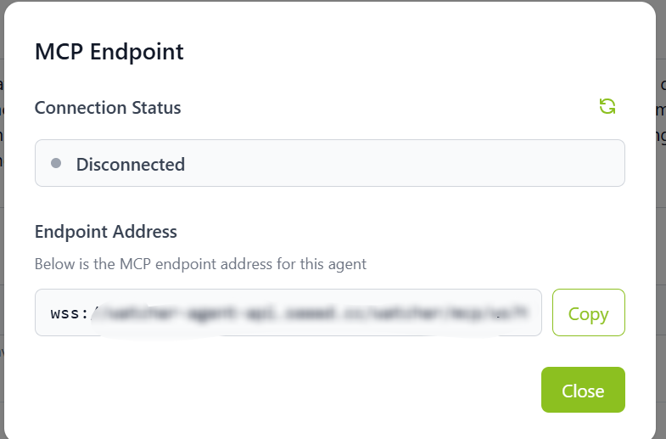
Task: Click the "Connection Status" heading
Action: 108,108
